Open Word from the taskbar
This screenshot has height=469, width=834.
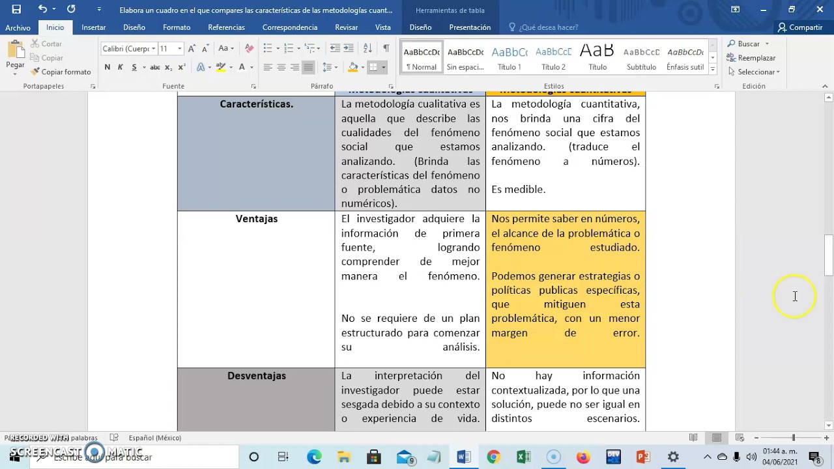click(x=463, y=457)
